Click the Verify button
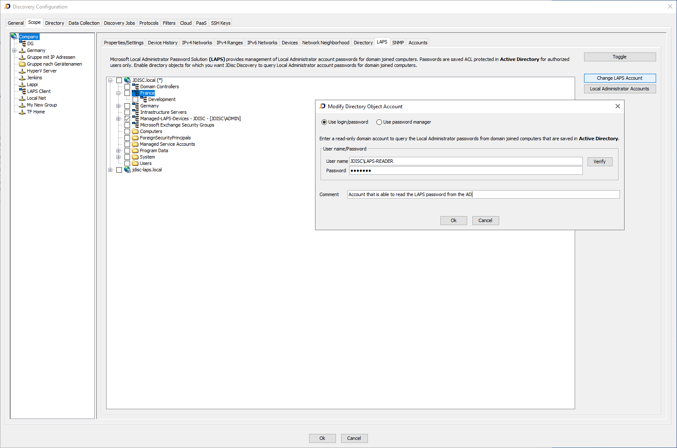This screenshot has width=677, height=448. (600, 162)
